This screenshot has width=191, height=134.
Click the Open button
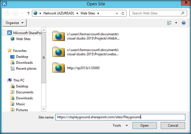144,125
